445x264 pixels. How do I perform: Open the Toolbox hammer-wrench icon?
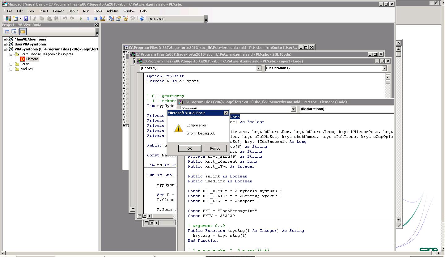(x=133, y=19)
